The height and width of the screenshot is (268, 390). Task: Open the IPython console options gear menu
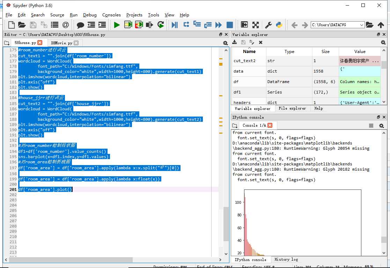381,126
